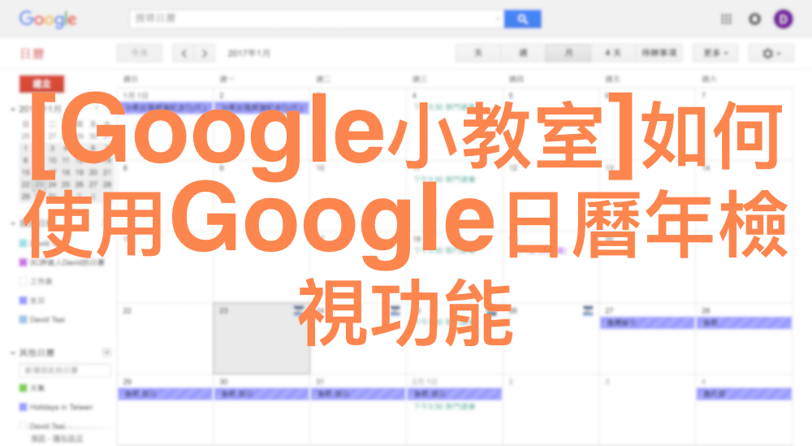Open the purple account avatar menu
The height and width of the screenshot is (446, 812).
(x=784, y=19)
